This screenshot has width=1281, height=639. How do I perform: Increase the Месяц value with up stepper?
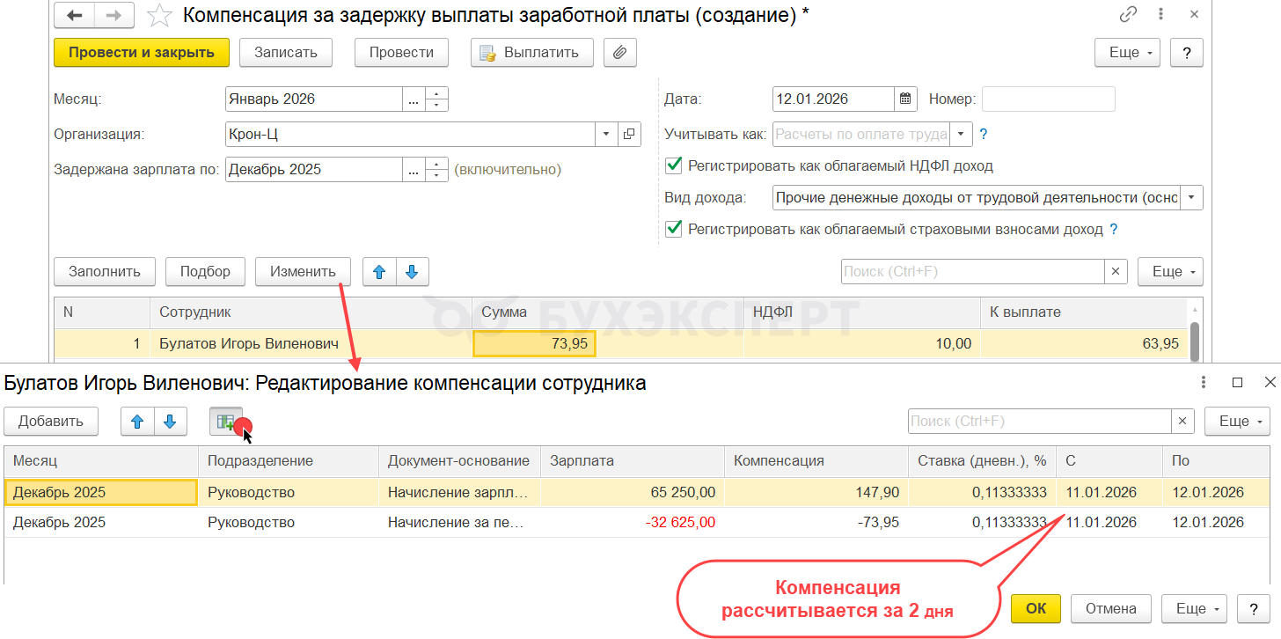437,93
